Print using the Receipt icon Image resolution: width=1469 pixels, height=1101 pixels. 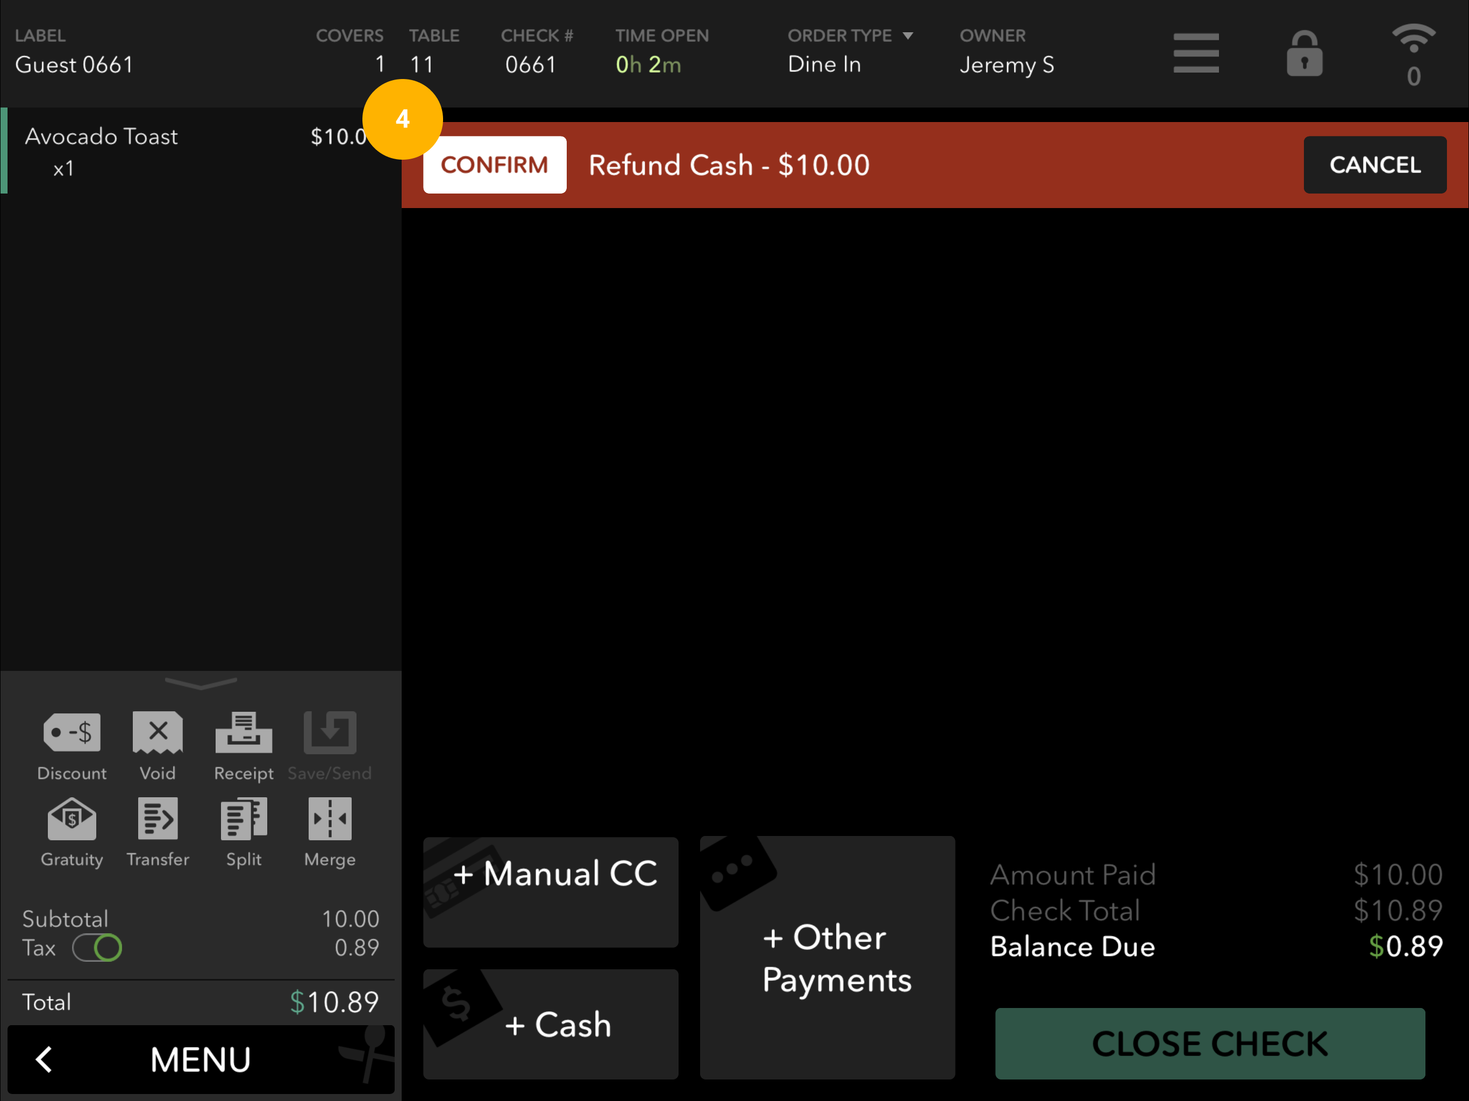[244, 732]
